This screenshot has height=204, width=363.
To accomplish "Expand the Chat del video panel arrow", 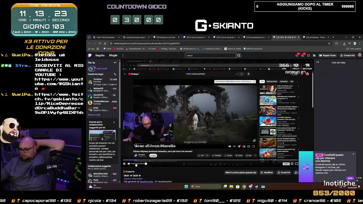I will pos(318,62).
